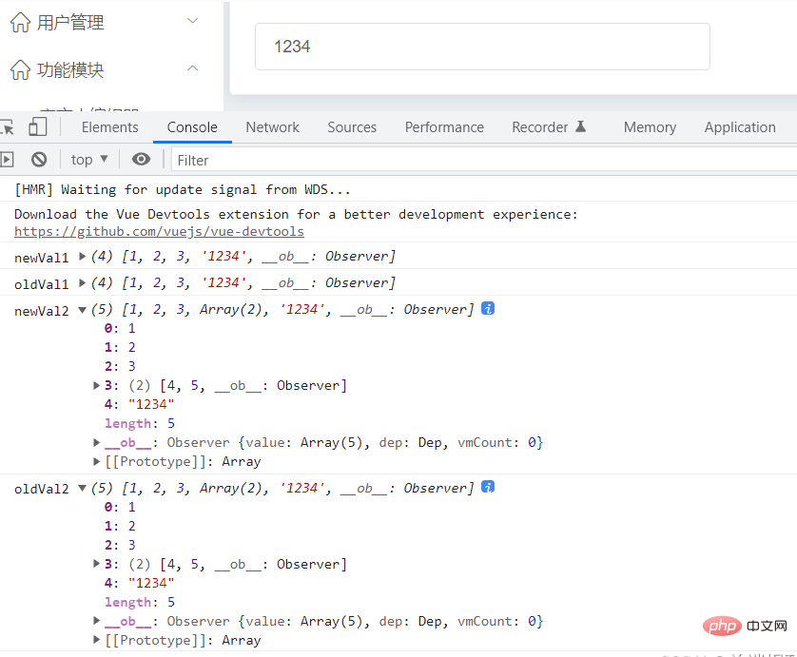Screen dimensions: 797x657
Task: Open the vue-devtools GitHub link
Action: pos(159,232)
